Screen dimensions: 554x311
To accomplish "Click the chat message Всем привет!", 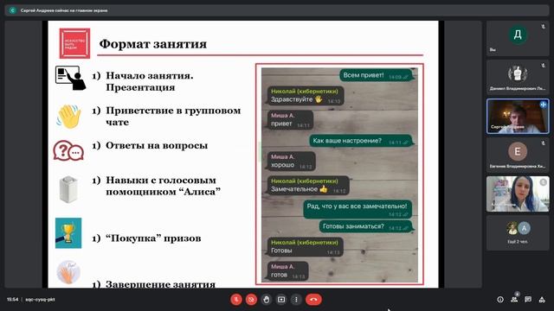I will click(x=376, y=75).
